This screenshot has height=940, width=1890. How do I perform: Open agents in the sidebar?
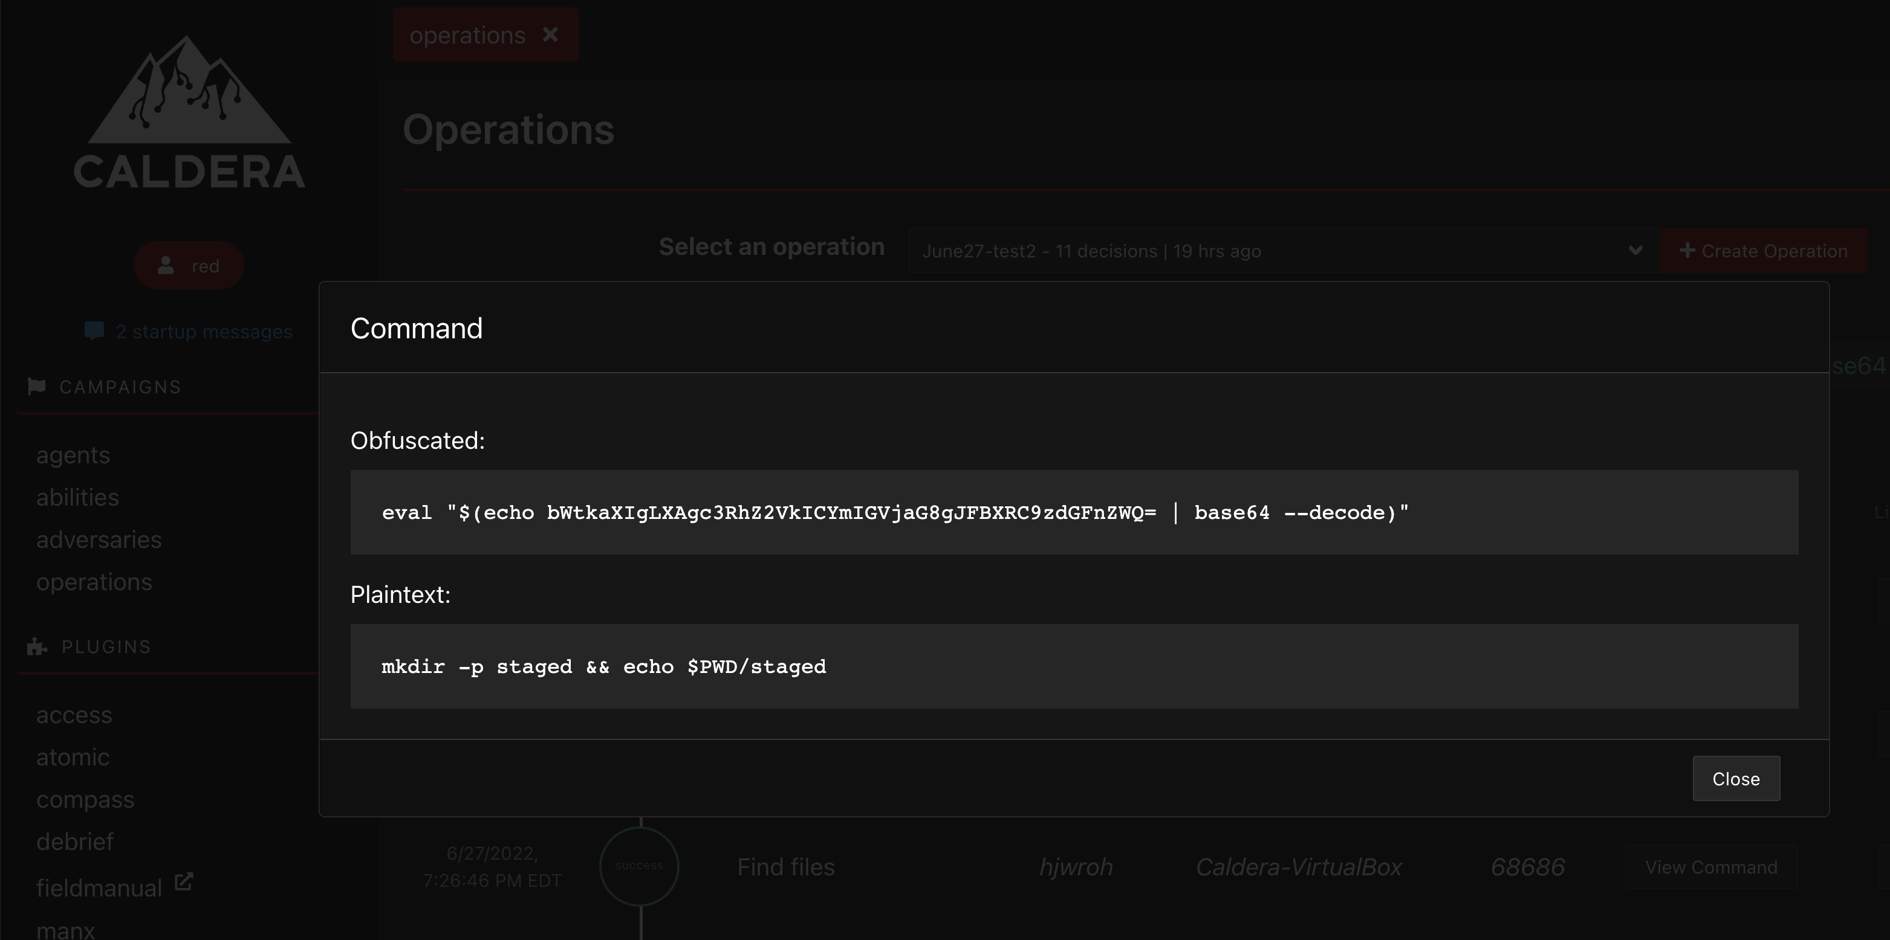pyautogui.click(x=73, y=456)
